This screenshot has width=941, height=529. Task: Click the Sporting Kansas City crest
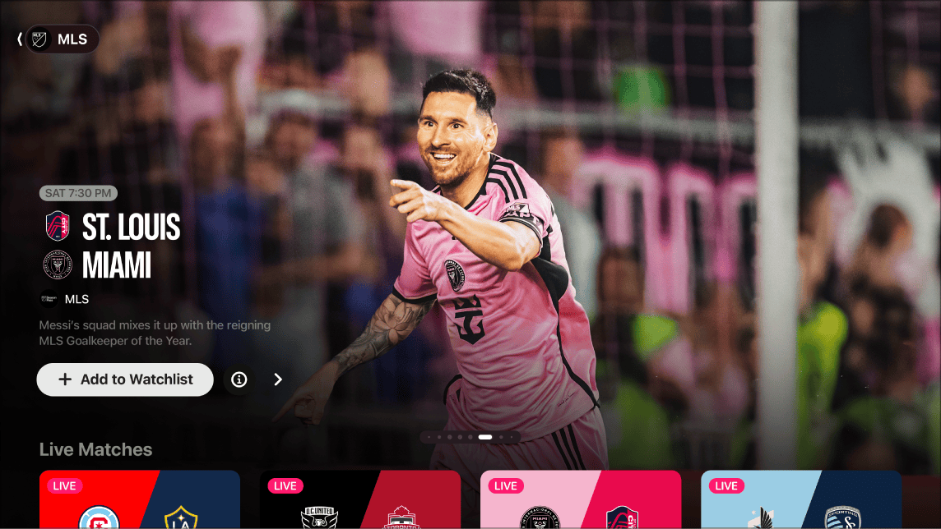coord(842,517)
